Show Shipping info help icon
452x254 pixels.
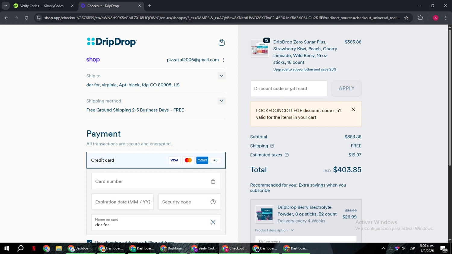[272, 146]
